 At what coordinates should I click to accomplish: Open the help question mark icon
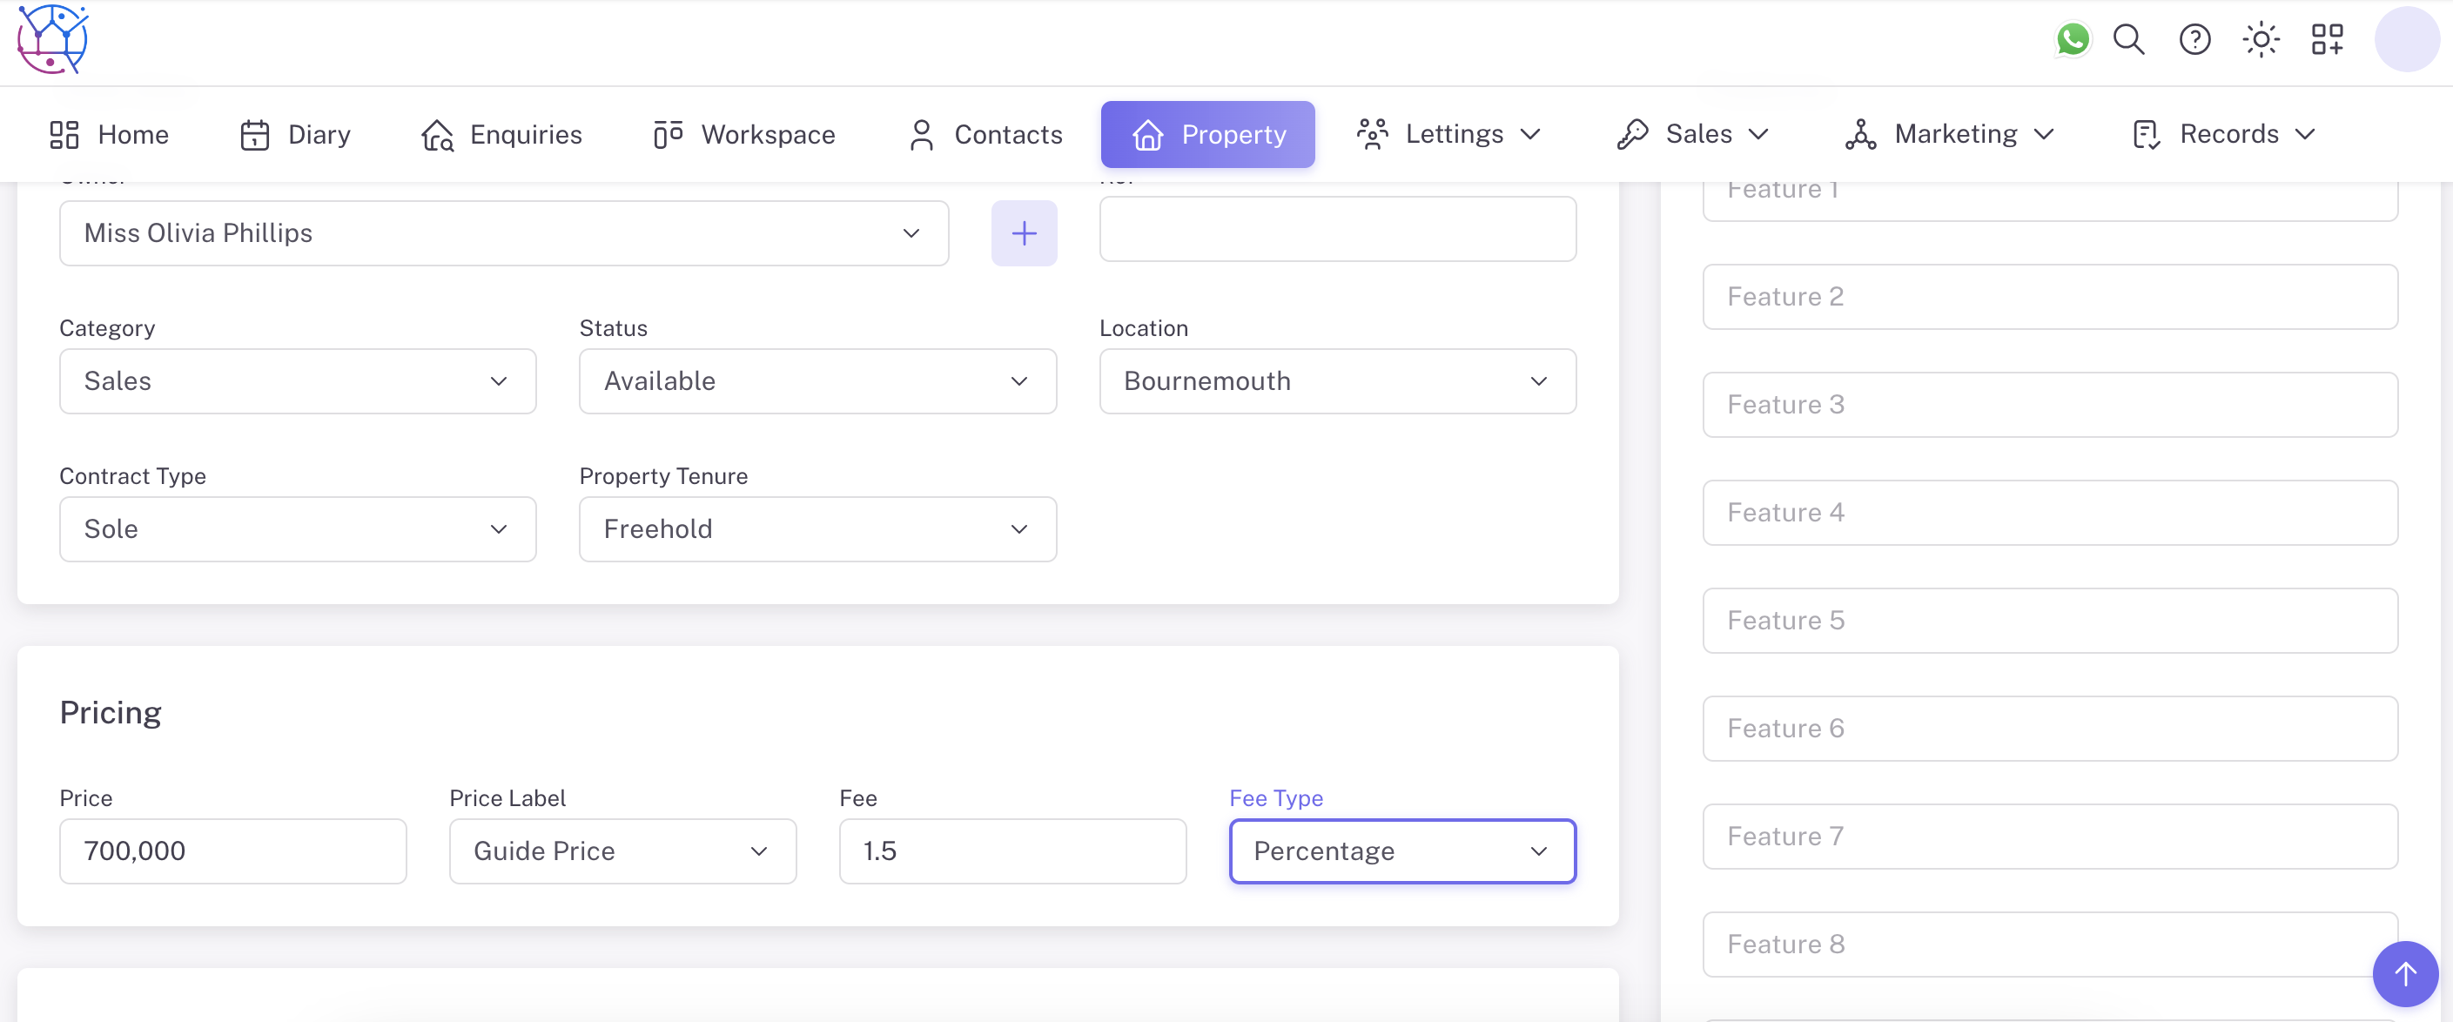2195,39
